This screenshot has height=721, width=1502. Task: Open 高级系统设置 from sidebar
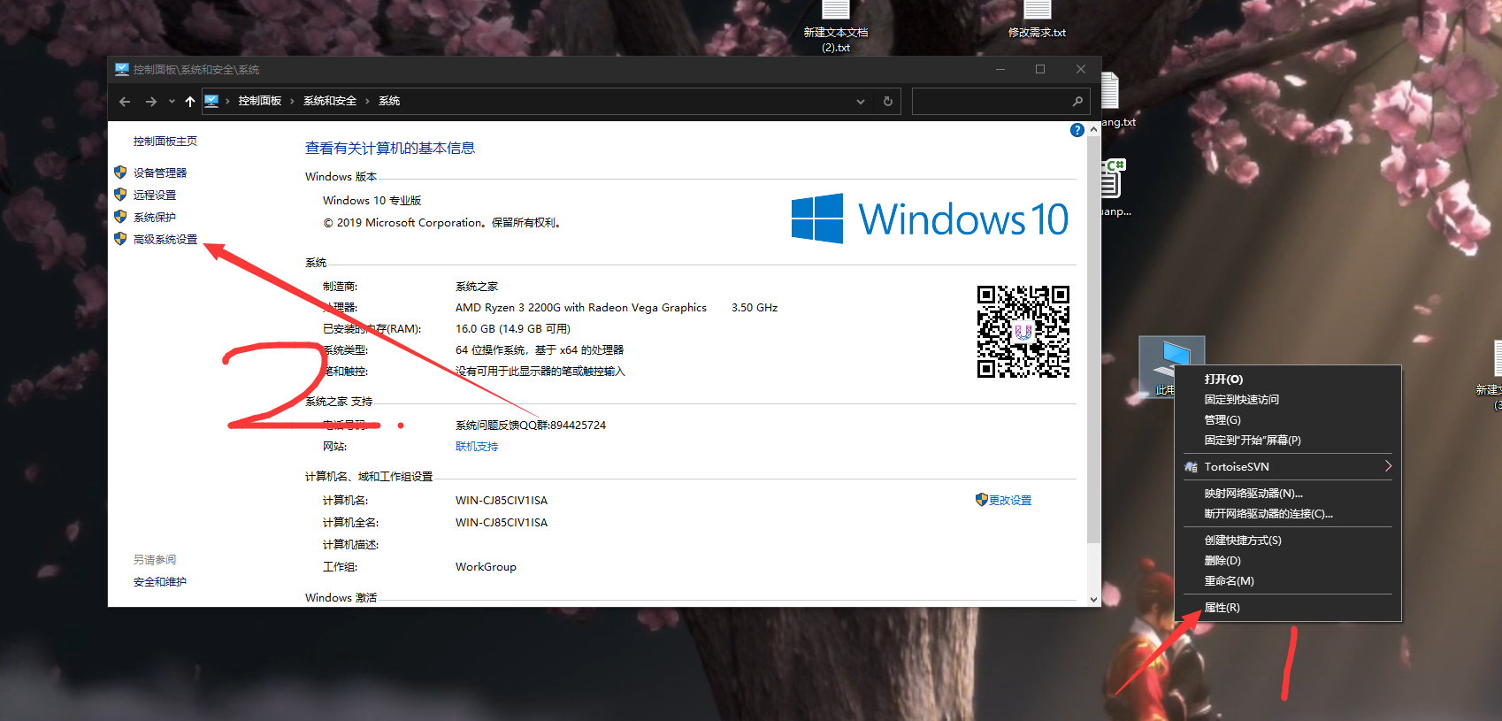[x=165, y=239]
